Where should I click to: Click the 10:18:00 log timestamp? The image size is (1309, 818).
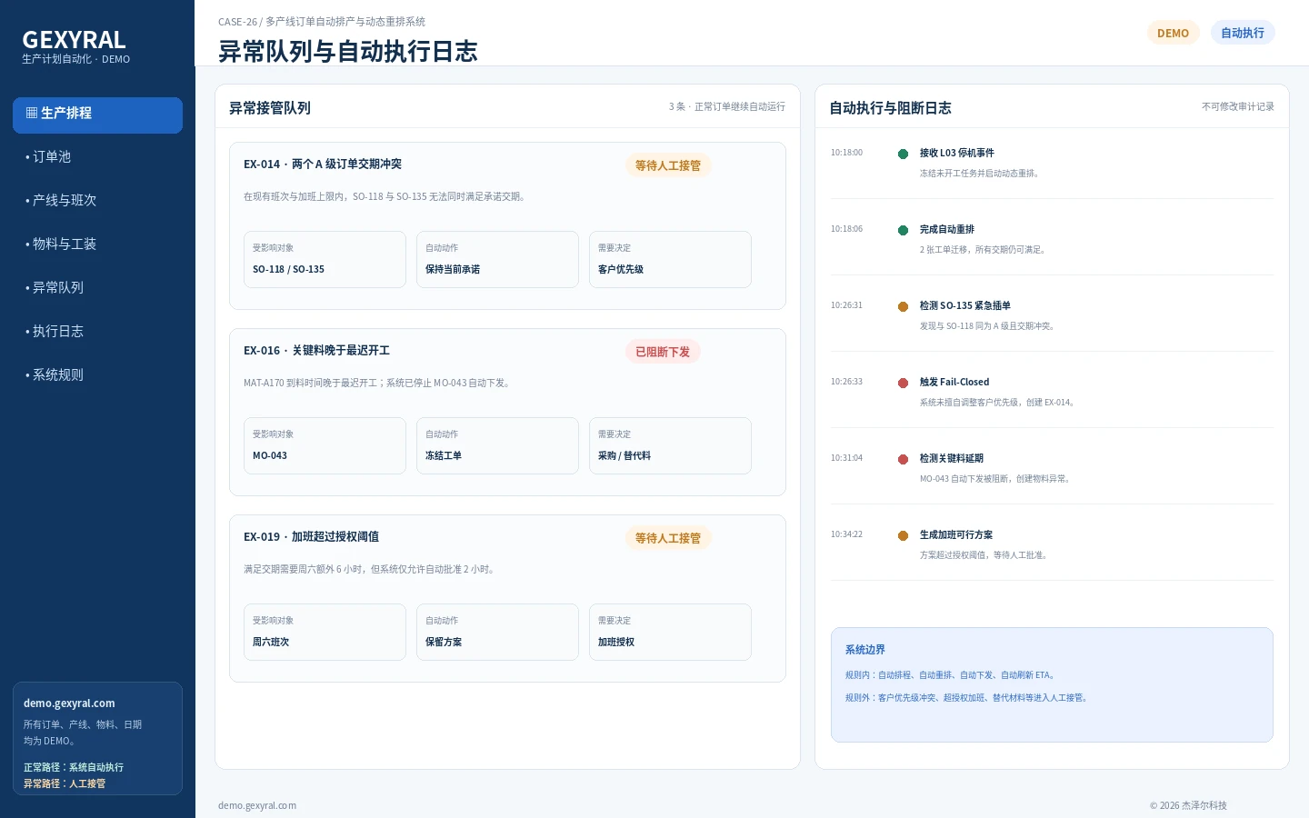point(846,153)
